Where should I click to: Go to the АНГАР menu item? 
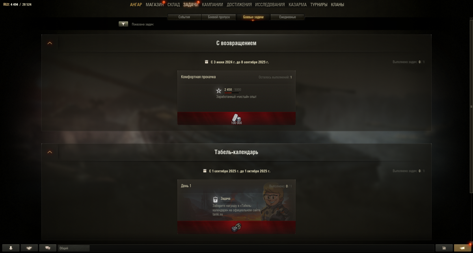point(136,5)
